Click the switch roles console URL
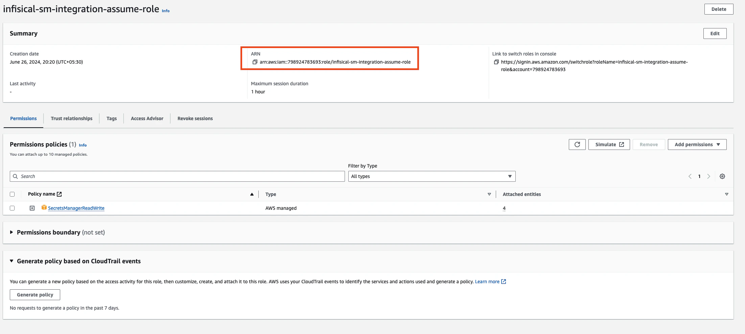Screen dimensions: 745x334 (595, 66)
